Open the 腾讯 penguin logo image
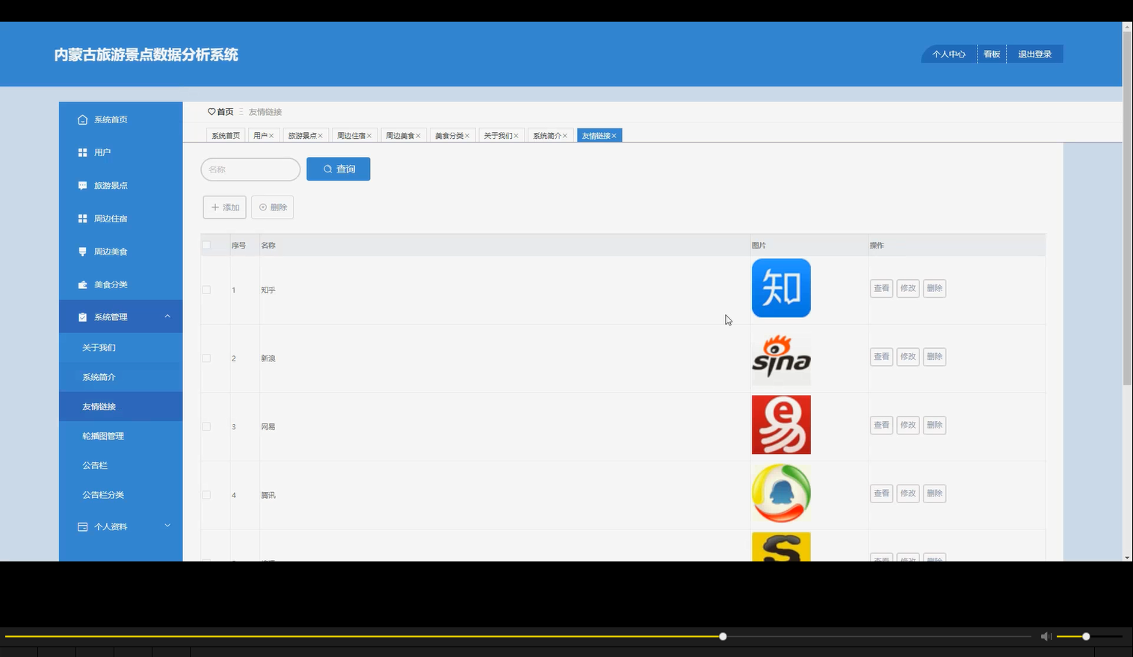Image resolution: width=1133 pixels, height=657 pixels. tap(781, 493)
